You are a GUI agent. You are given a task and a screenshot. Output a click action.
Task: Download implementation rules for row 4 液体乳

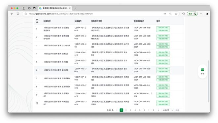[x=163, y=55]
